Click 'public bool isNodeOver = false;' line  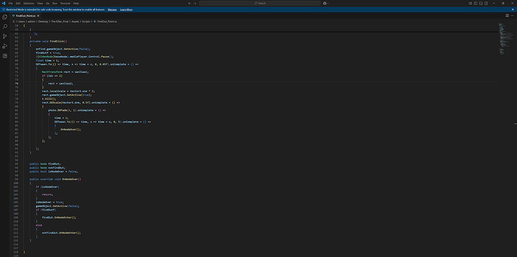[x=54, y=172]
